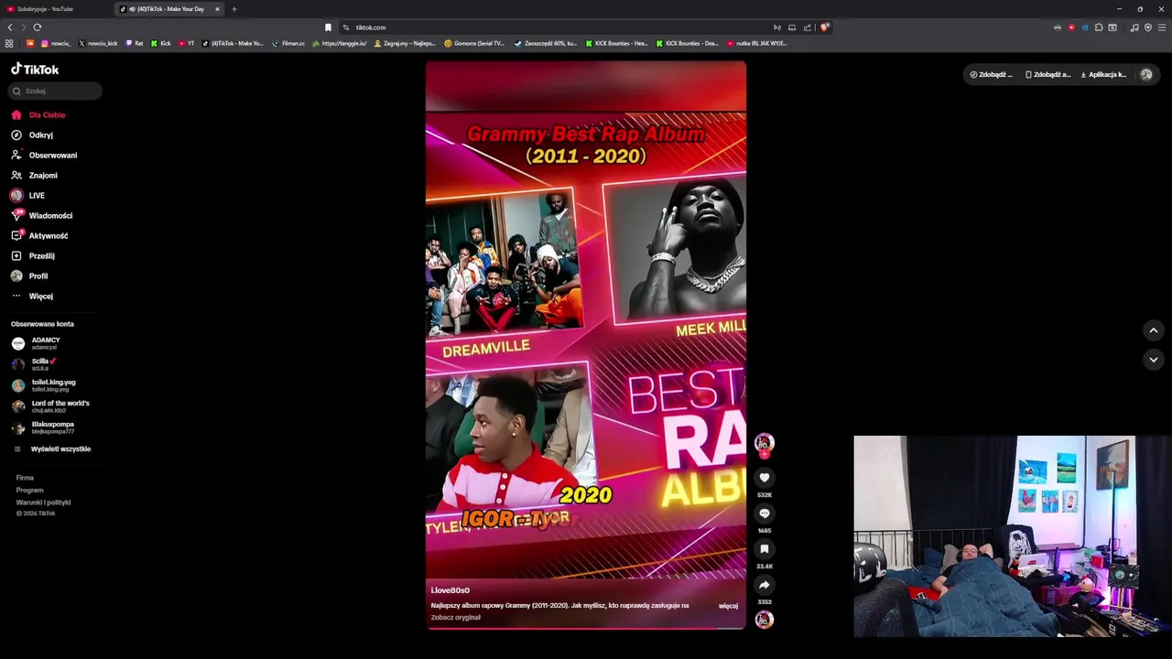This screenshot has height=659, width=1172.
Task: Expand caption with 'więcej'
Action: pos(728,606)
